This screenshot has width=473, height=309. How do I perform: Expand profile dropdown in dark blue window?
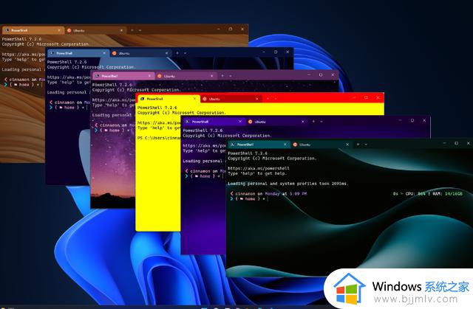point(185,53)
